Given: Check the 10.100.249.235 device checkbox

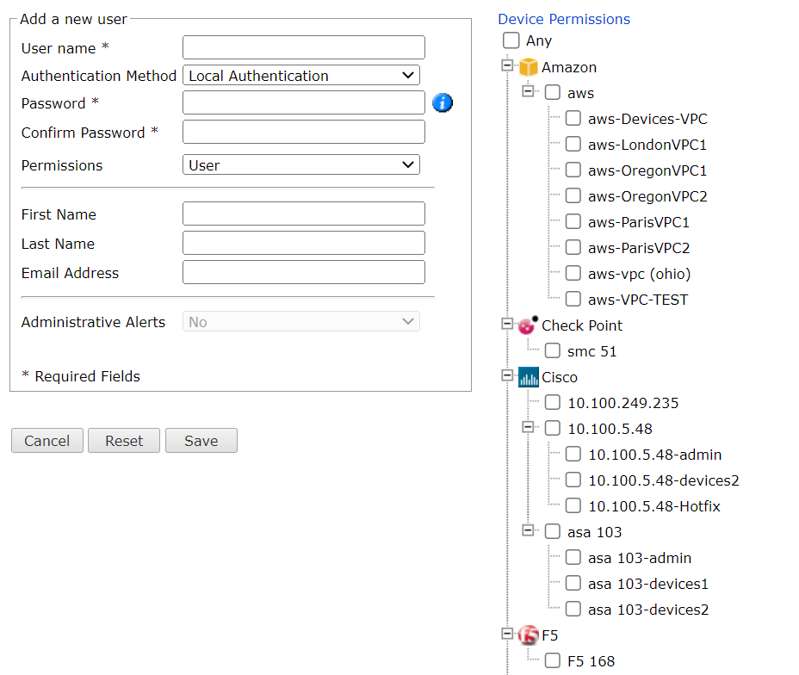Looking at the screenshot, I should (553, 403).
